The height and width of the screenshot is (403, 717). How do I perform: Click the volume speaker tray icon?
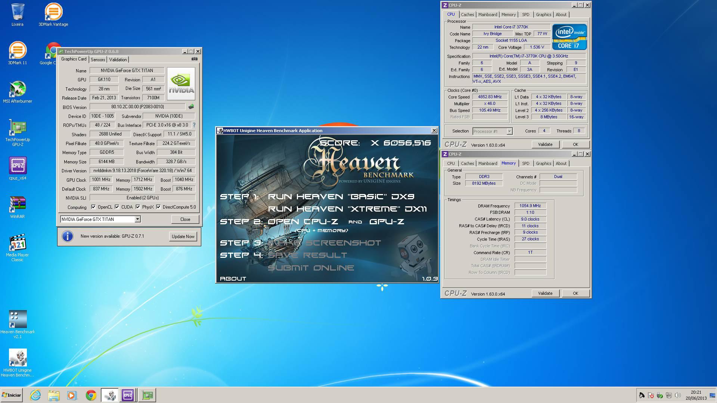[678, 395]
